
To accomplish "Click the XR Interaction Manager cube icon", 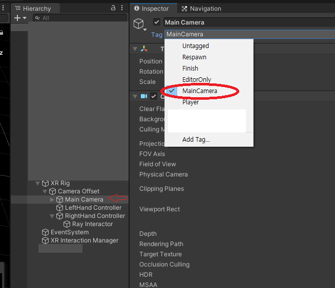I will pyautogui.click(x=45, y=240).
